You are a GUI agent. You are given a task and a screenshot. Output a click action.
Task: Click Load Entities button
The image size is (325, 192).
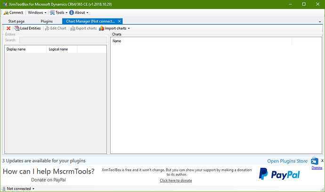coord(28,28)
